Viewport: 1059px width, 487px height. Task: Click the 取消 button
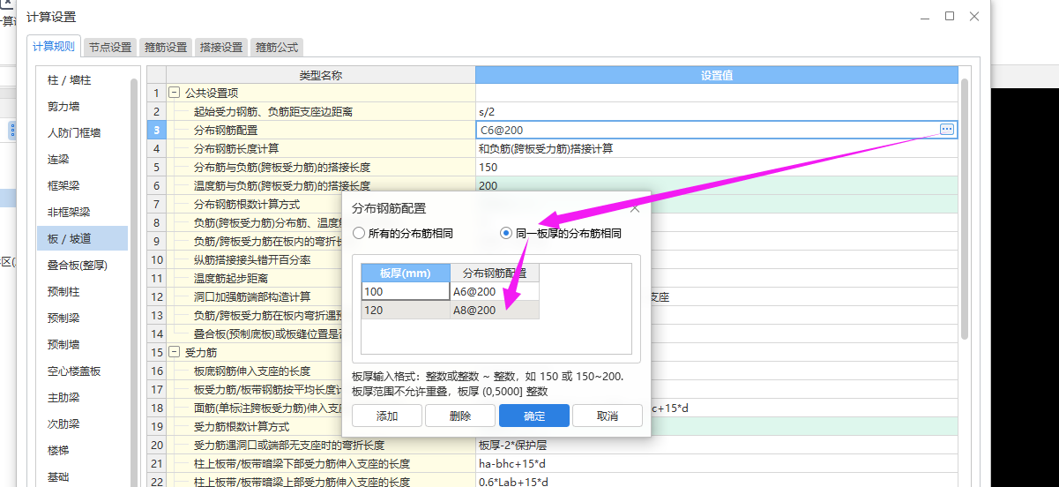coord(608,416)
